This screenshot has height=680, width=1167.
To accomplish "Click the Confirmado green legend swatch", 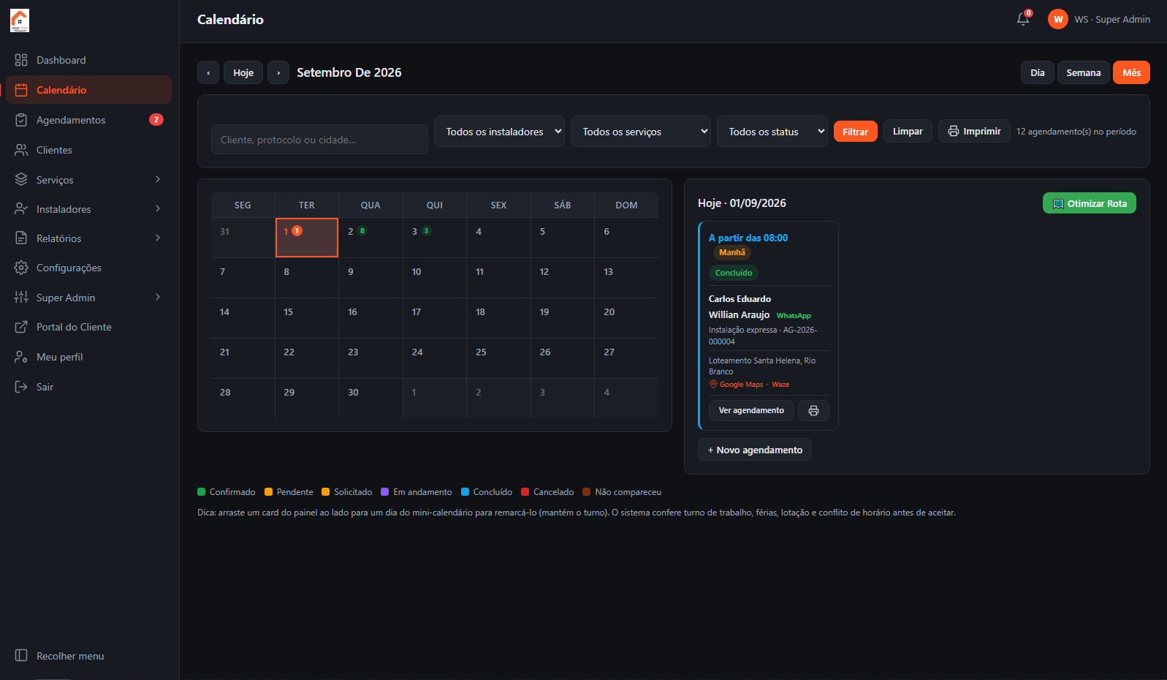I will pyautogui.click(x=202, y=492).
